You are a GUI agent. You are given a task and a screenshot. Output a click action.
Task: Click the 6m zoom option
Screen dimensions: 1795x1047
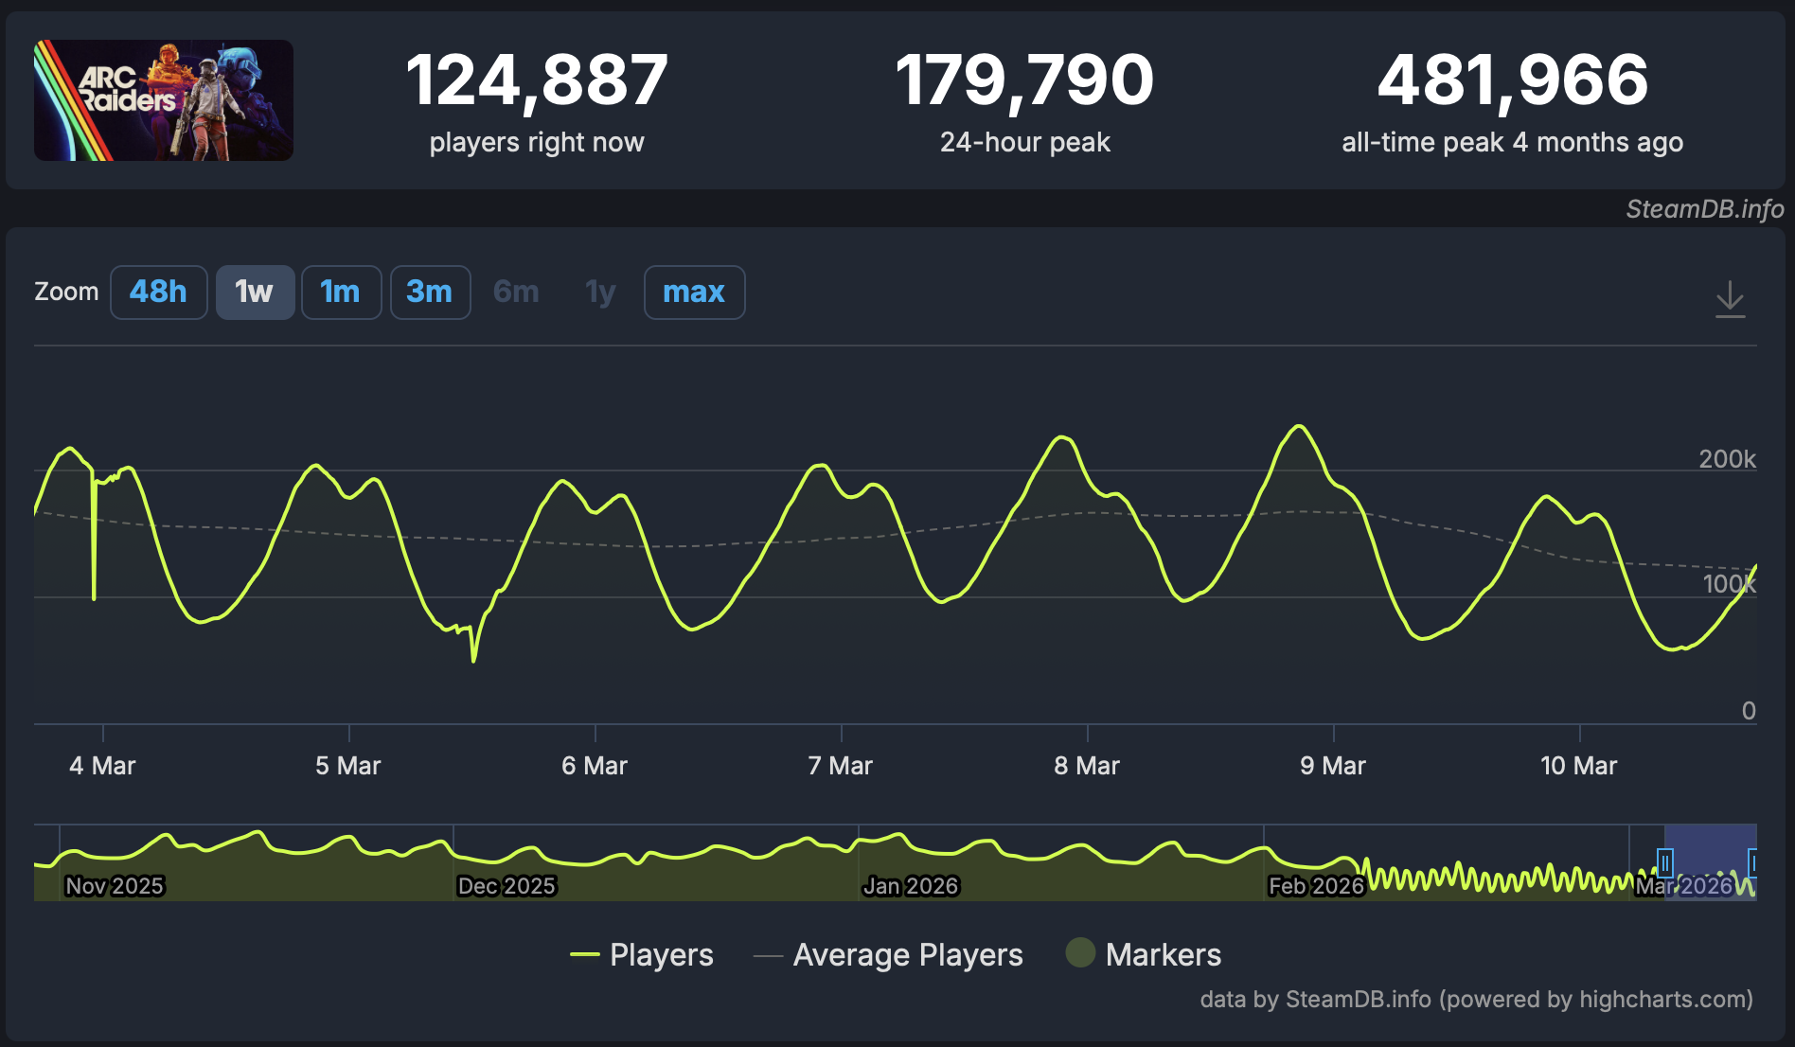tap(516, 293)
